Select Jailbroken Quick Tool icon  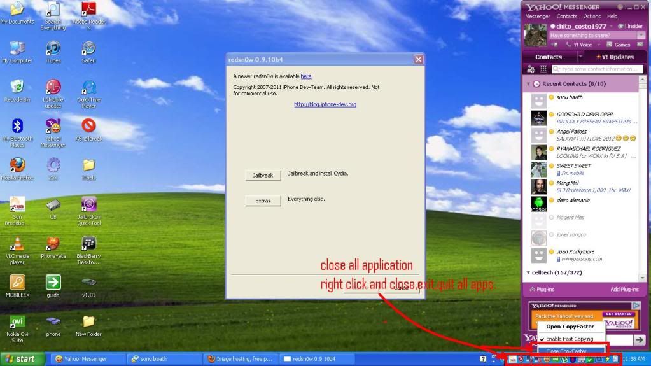point(88,211)
